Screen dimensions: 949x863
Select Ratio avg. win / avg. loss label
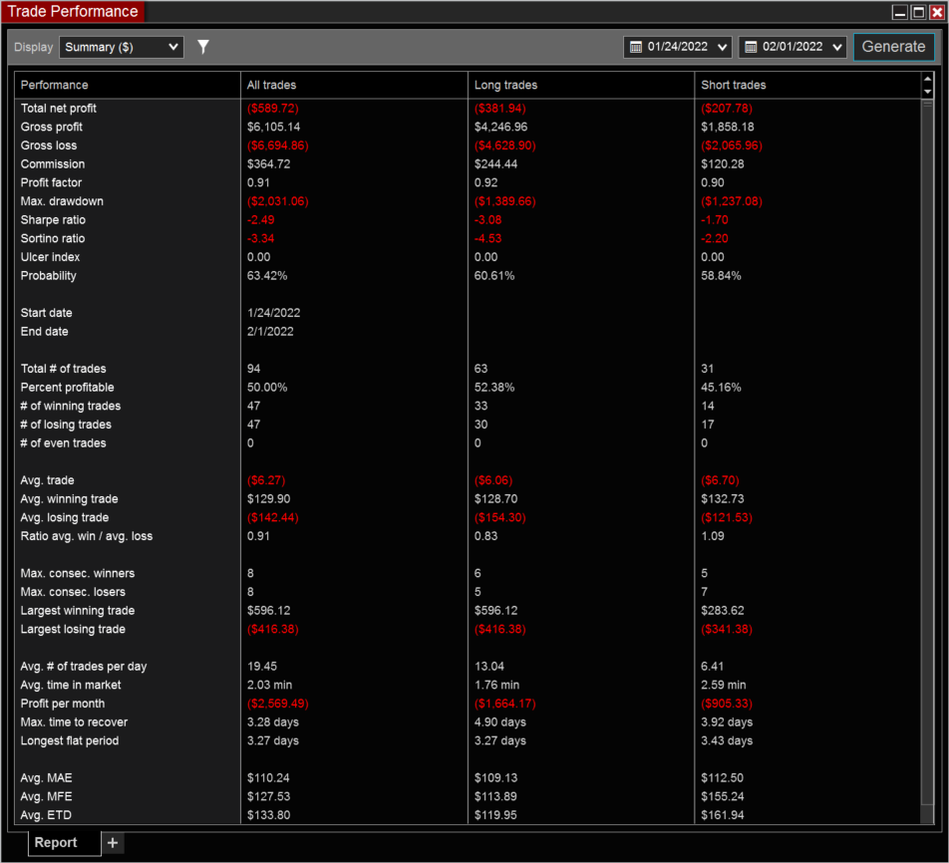pyautogui.click(x=87, y=536)
